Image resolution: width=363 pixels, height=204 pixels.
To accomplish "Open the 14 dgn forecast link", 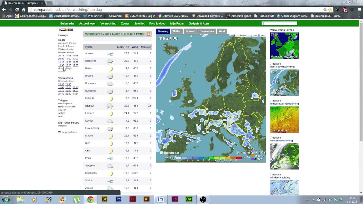I will 116,34.
